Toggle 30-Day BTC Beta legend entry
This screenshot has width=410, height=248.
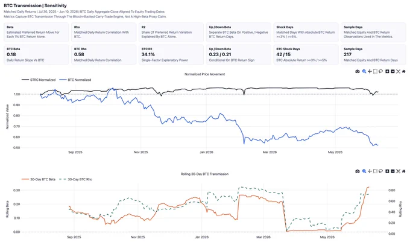coord(39,179)
